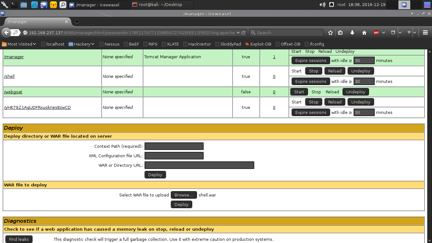Reload the page with the refresh icon
The width and height of the screenshot is (432, 243).
244,33
